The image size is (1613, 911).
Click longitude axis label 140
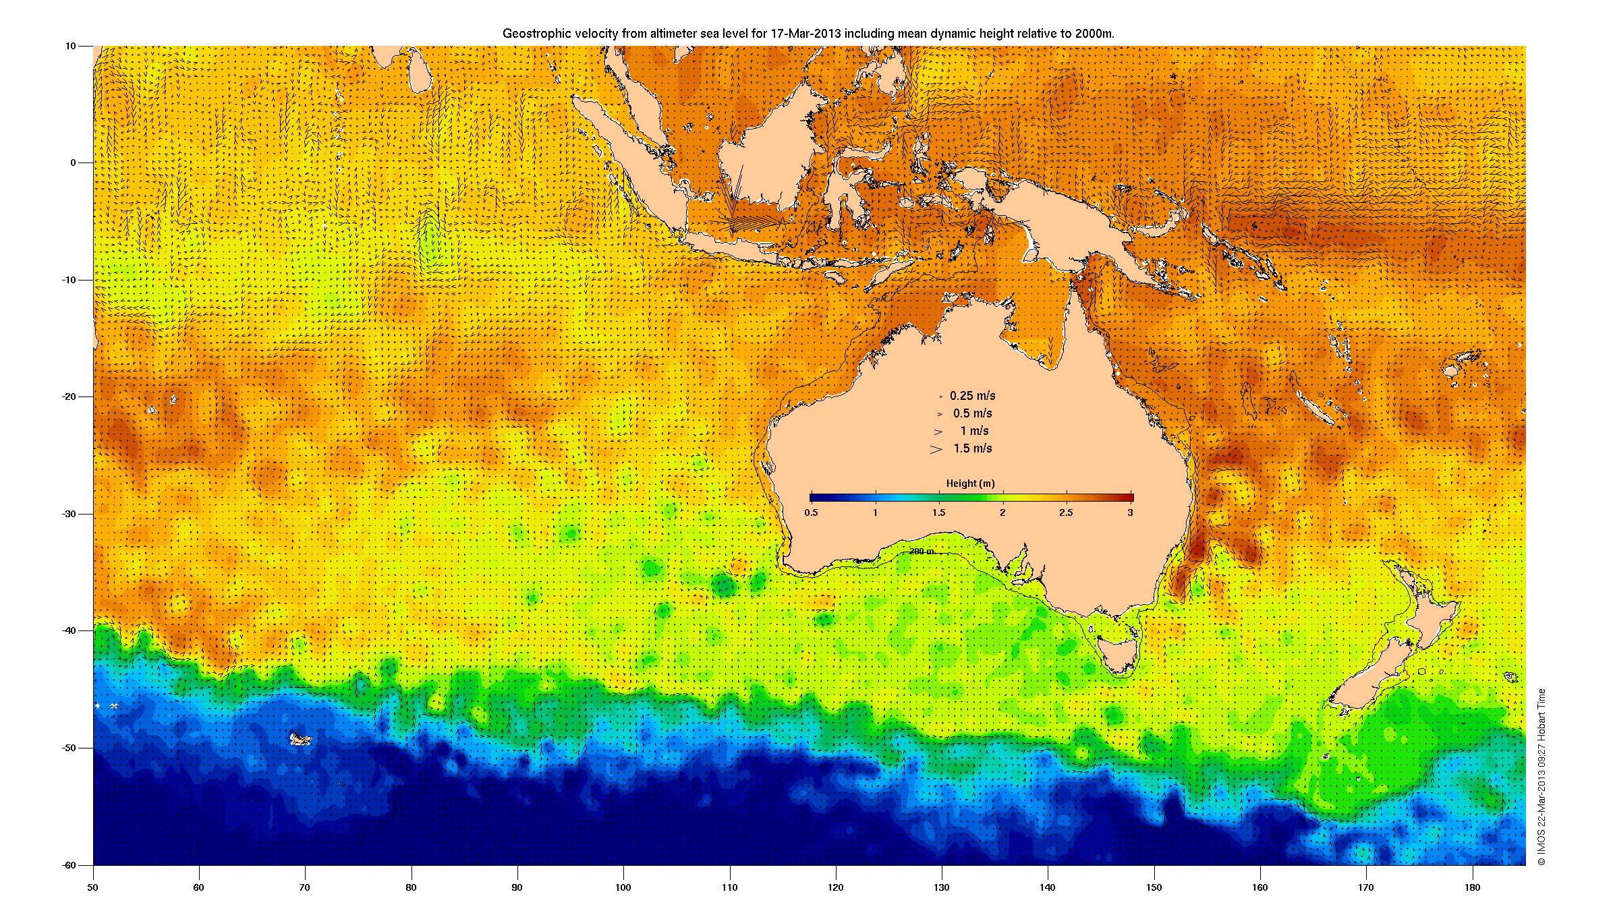1048,887
